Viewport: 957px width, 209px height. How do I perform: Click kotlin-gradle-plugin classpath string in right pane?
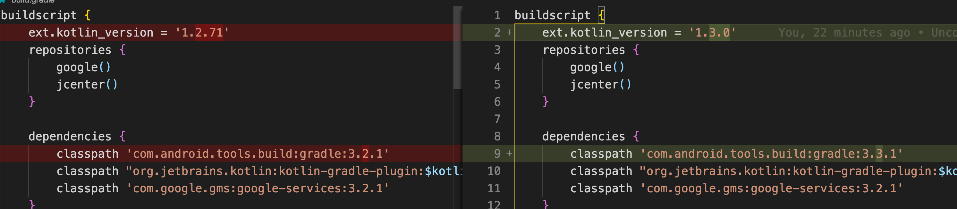pos(798,171)
